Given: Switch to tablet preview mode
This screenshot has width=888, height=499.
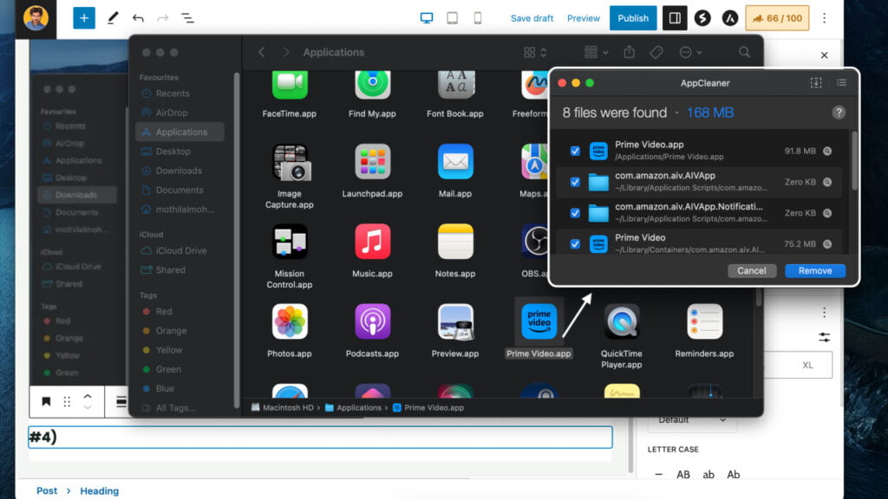Looking at the screenshot, I should pos(452,18).
